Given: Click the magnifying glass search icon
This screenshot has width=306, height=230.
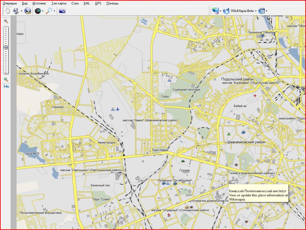Looking at the screenshot, I should pyautogui.click(x=49, y=11).
